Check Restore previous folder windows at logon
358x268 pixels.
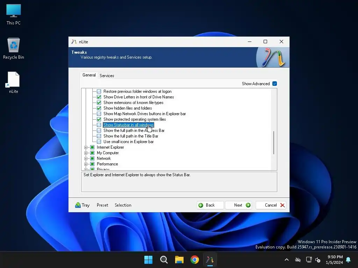99,91
